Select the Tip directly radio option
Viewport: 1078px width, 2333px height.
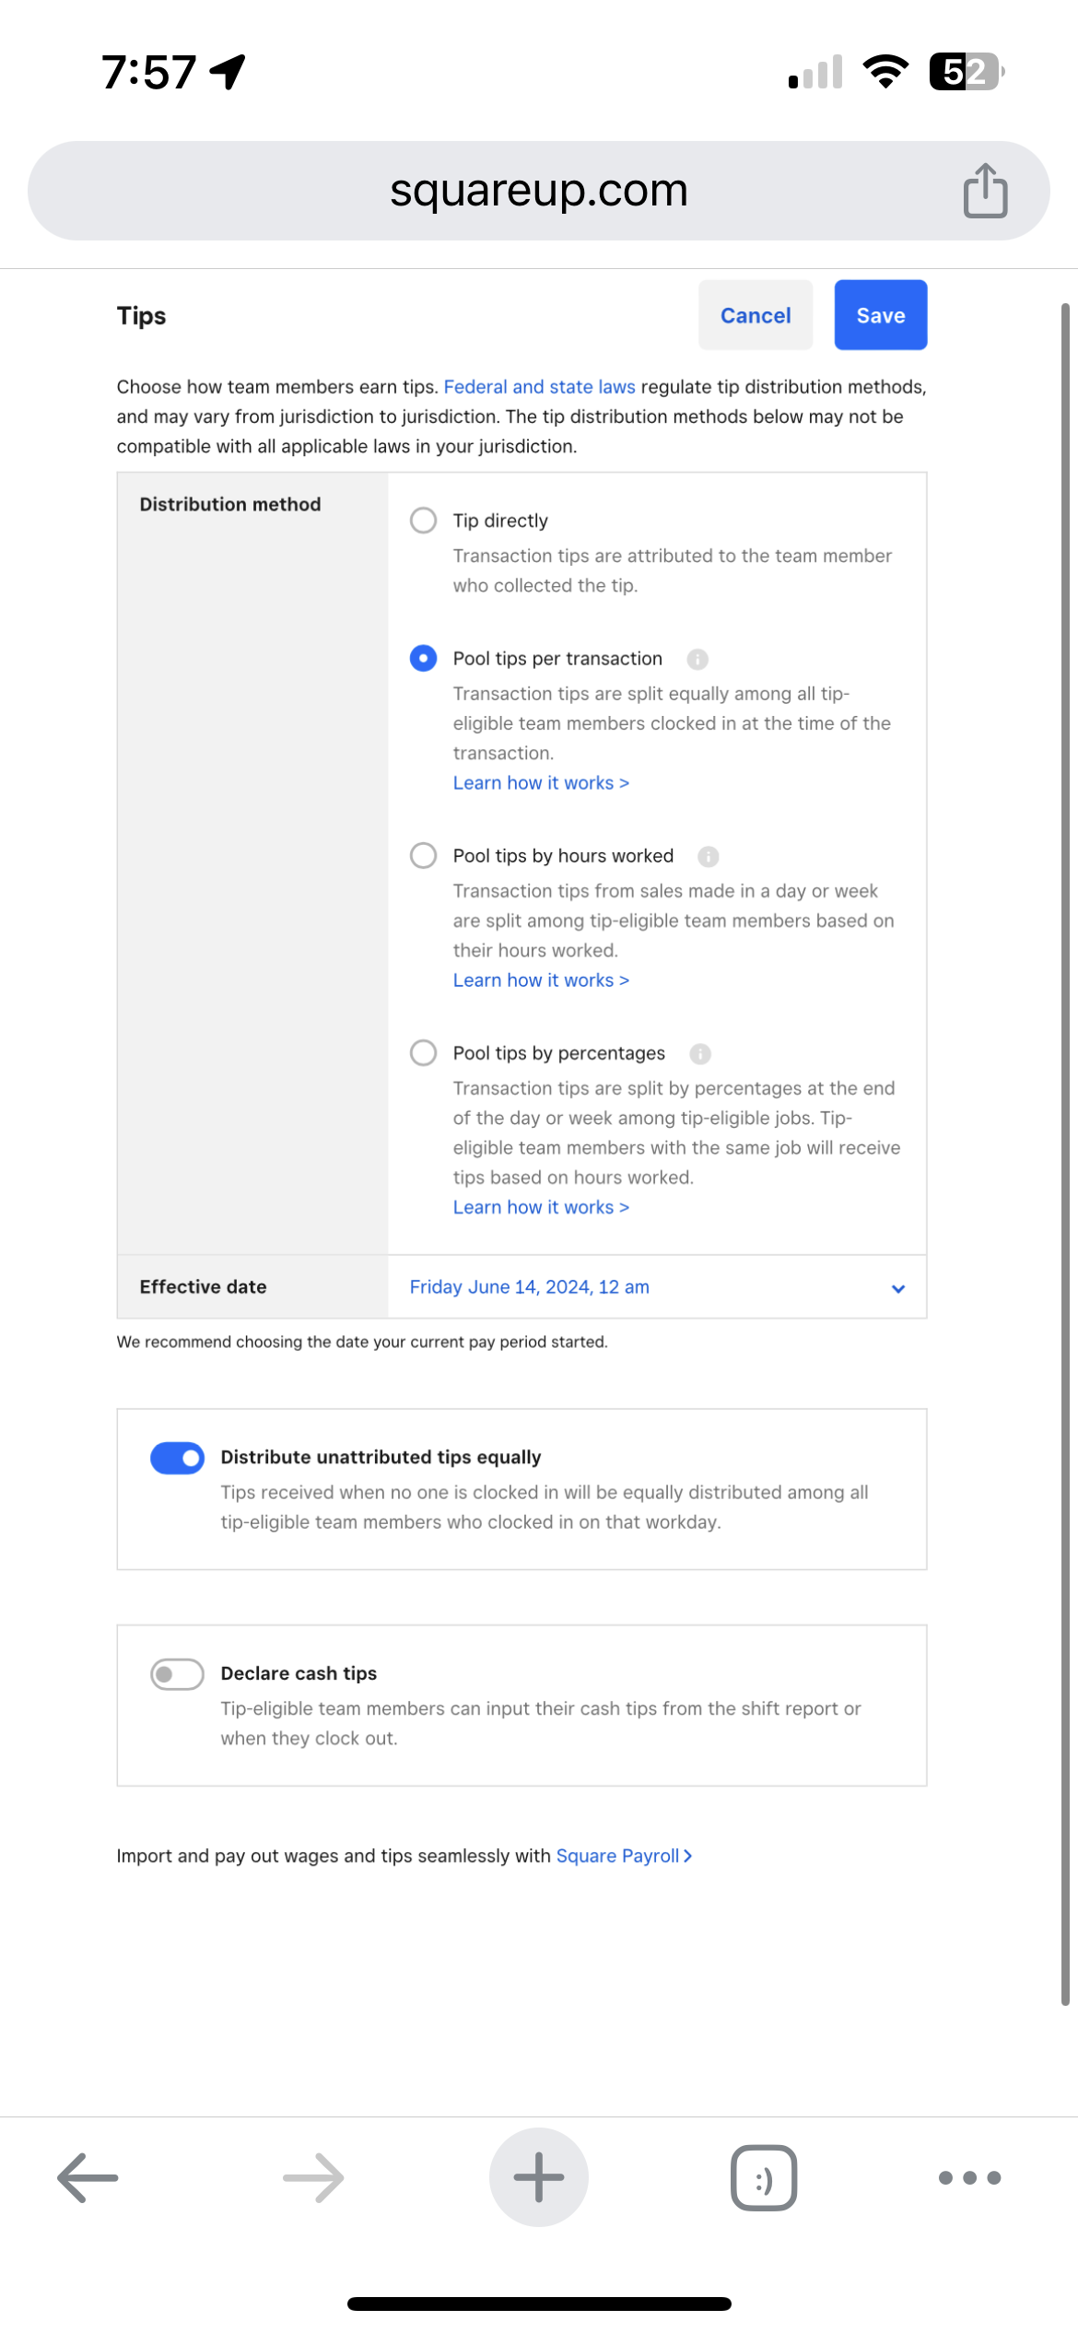tap(423, 520)
